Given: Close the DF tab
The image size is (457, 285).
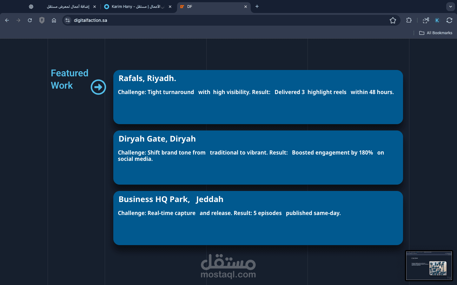Looking at the screenshot, I should [246, 7].
